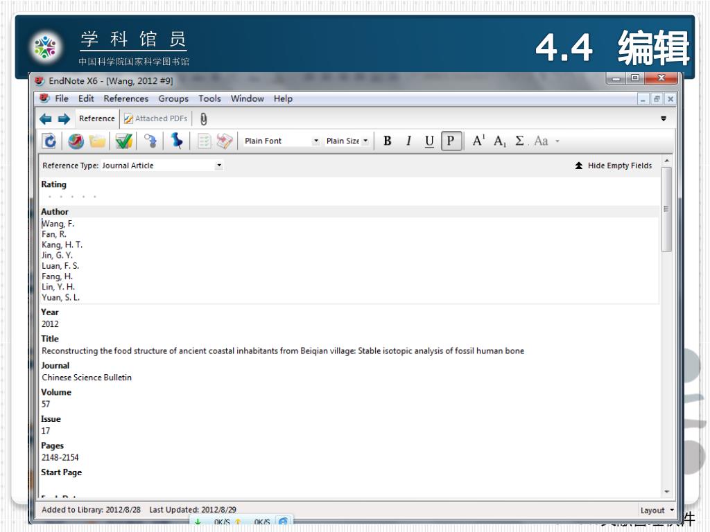Click the vertical scrollbar thumb
Viewport: 710px width, 532px height.
click(666, 209)
